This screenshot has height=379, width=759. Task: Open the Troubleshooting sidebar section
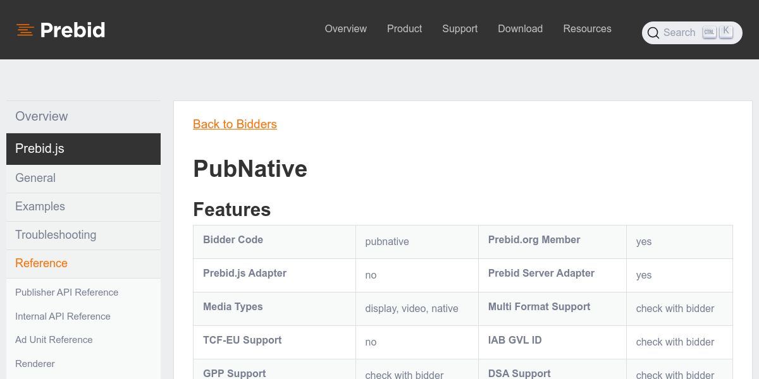(x=56, y=235)
